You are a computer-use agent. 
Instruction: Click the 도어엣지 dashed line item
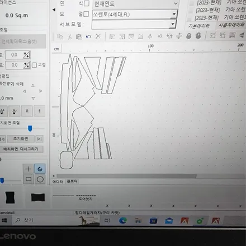click(x=86, y=197)
